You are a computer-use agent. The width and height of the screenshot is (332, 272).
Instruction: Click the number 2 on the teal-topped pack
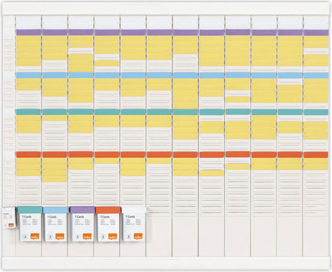(x=25, y=236)
